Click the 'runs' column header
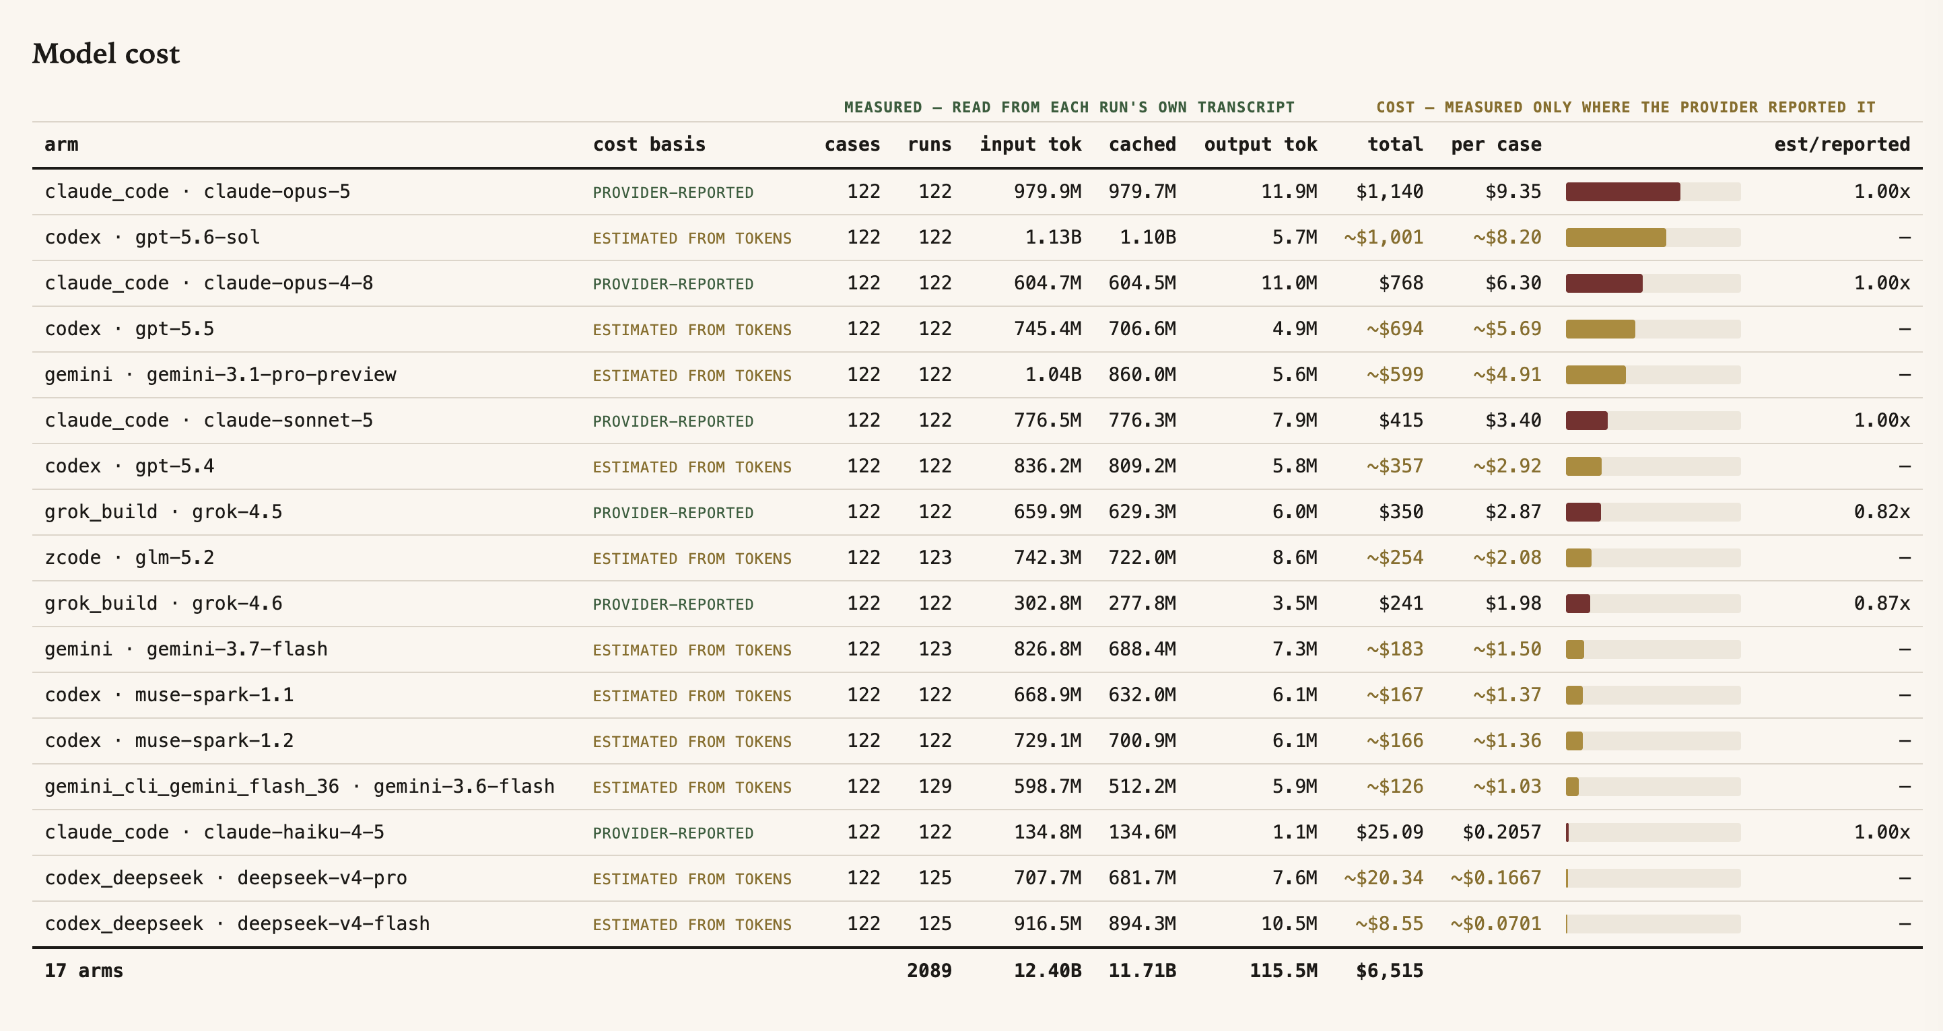 (929, 144)
